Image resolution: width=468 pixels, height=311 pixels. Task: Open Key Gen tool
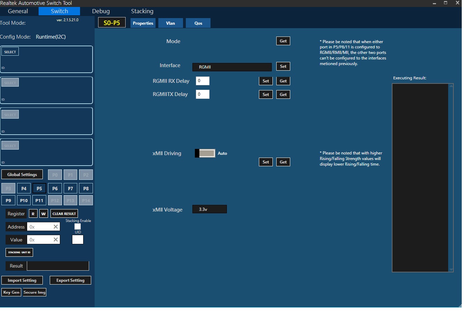pyautogui.click(x=11, y=292)
